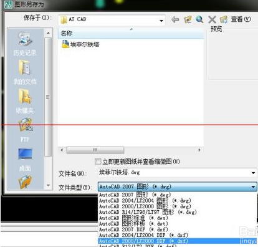Click the places sidebar vertical scrollbar thumb
The image size is (258, 247).
click(48, 97)
